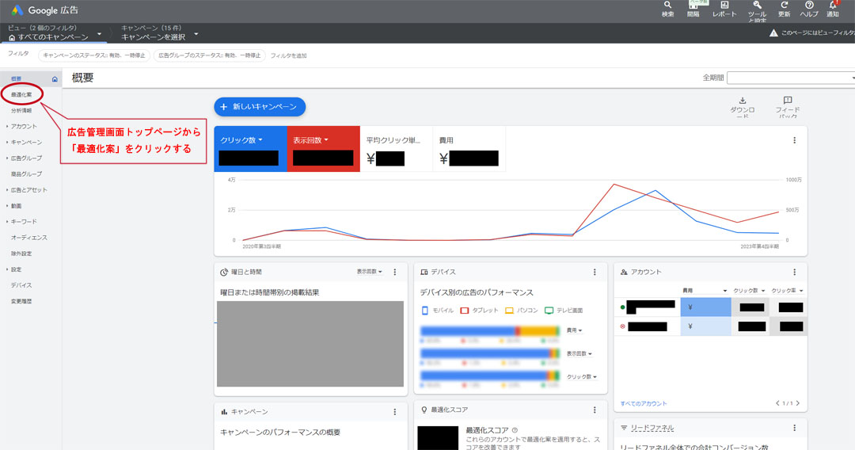Screen dimensions: 855x450
Task: Open three-dot menu on 最適化スコア card
Action: click(x=595, y=410)
